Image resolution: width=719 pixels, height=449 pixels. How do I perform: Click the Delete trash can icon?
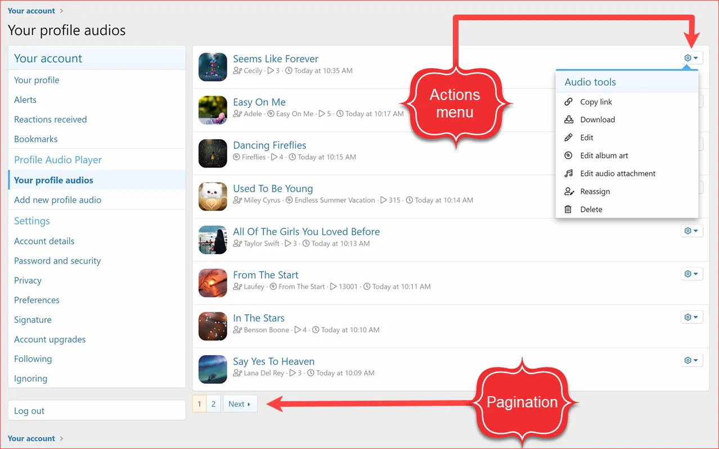pos(568,210)
